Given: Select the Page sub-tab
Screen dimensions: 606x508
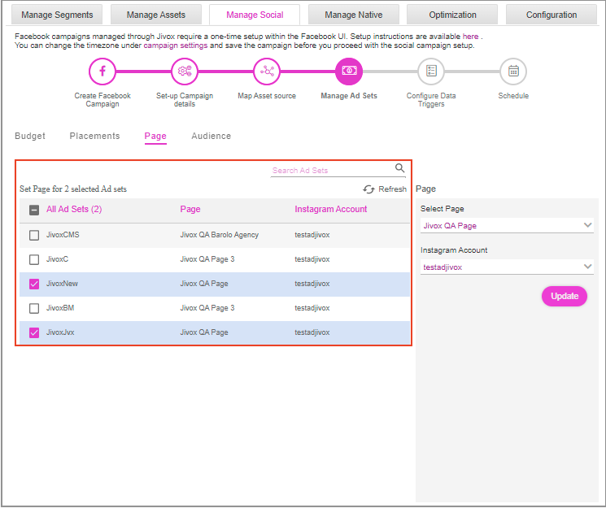Looking at the screenshot, I should 155,137.
